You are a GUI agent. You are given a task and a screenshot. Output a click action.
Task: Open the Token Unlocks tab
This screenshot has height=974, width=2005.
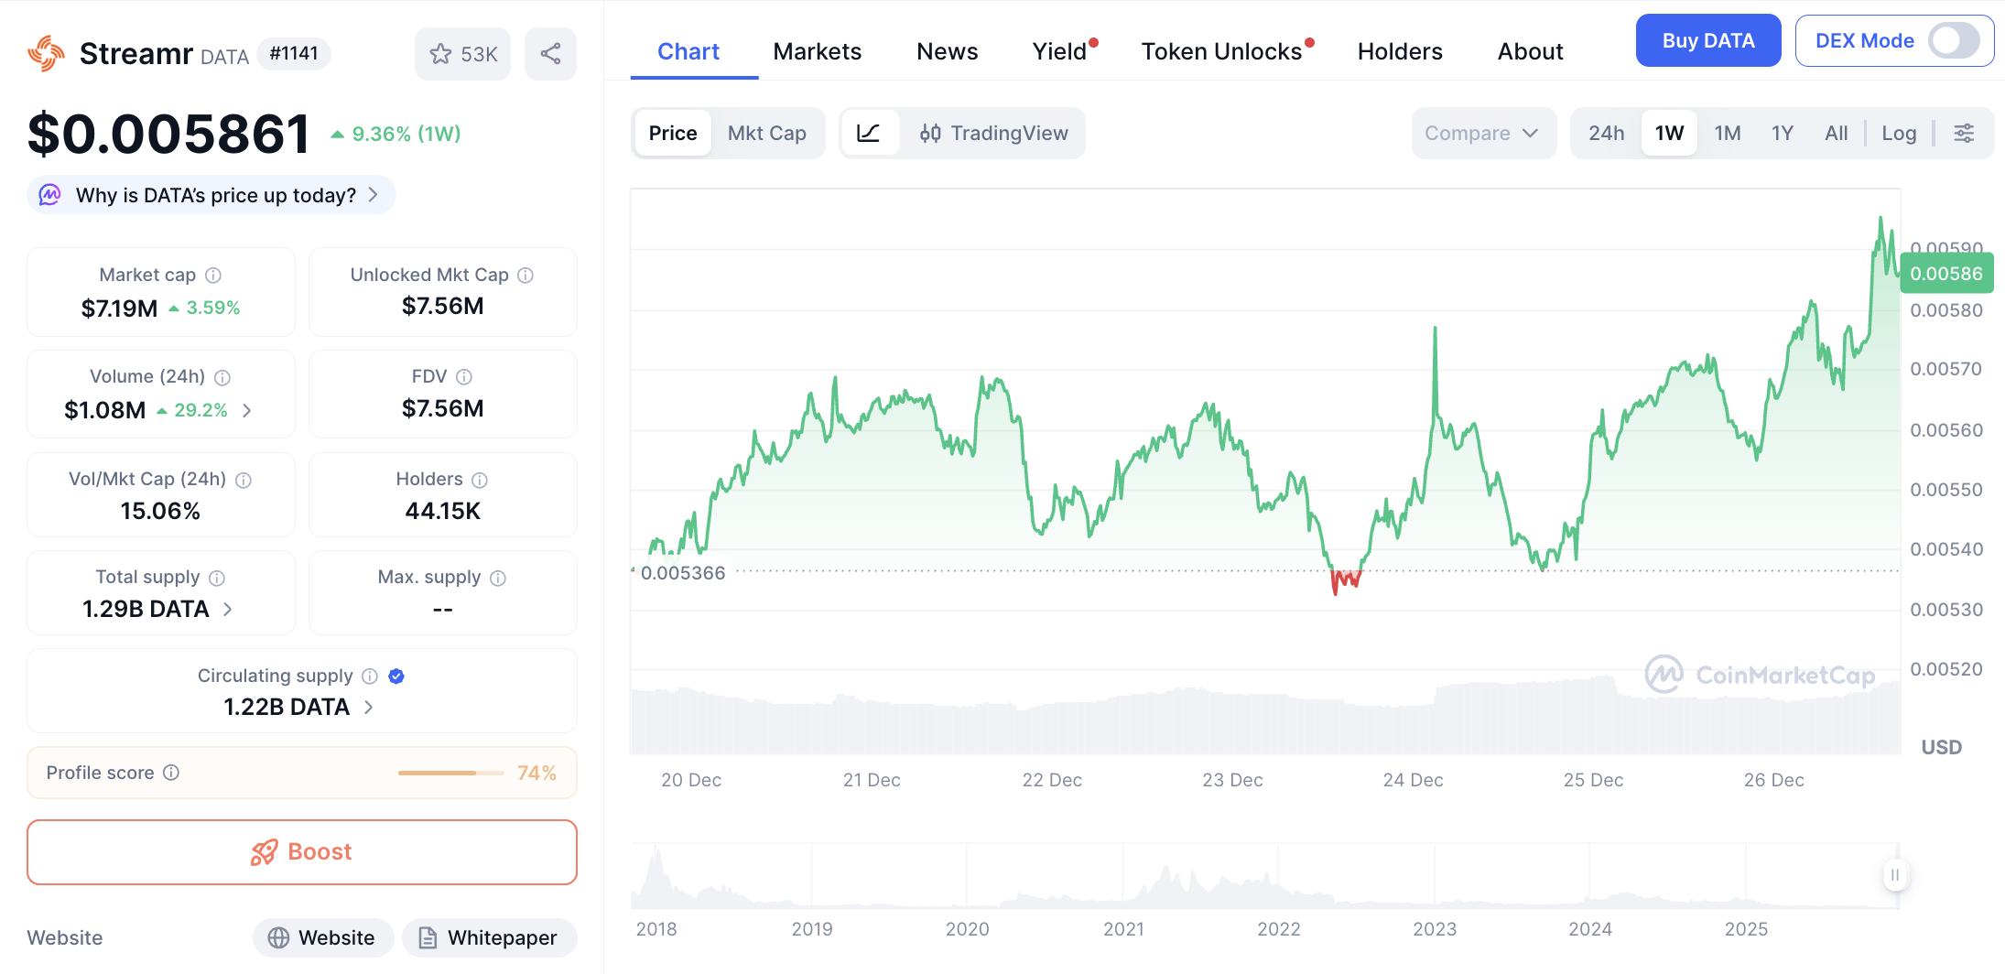point(1221,52)
